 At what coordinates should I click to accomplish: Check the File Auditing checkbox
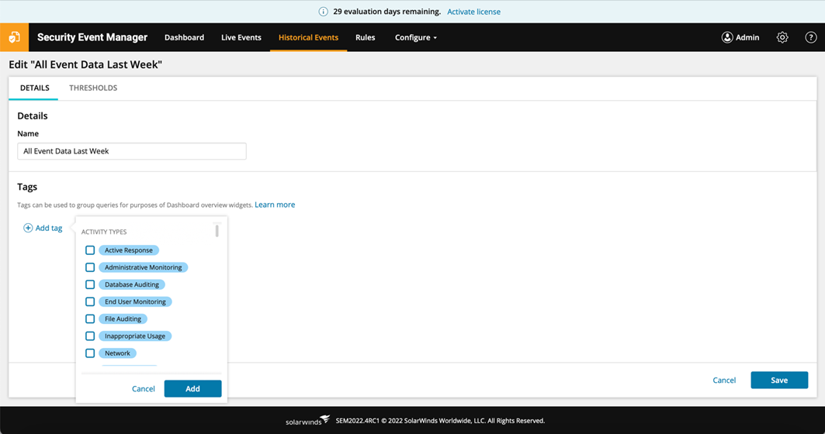click(90, 319)
